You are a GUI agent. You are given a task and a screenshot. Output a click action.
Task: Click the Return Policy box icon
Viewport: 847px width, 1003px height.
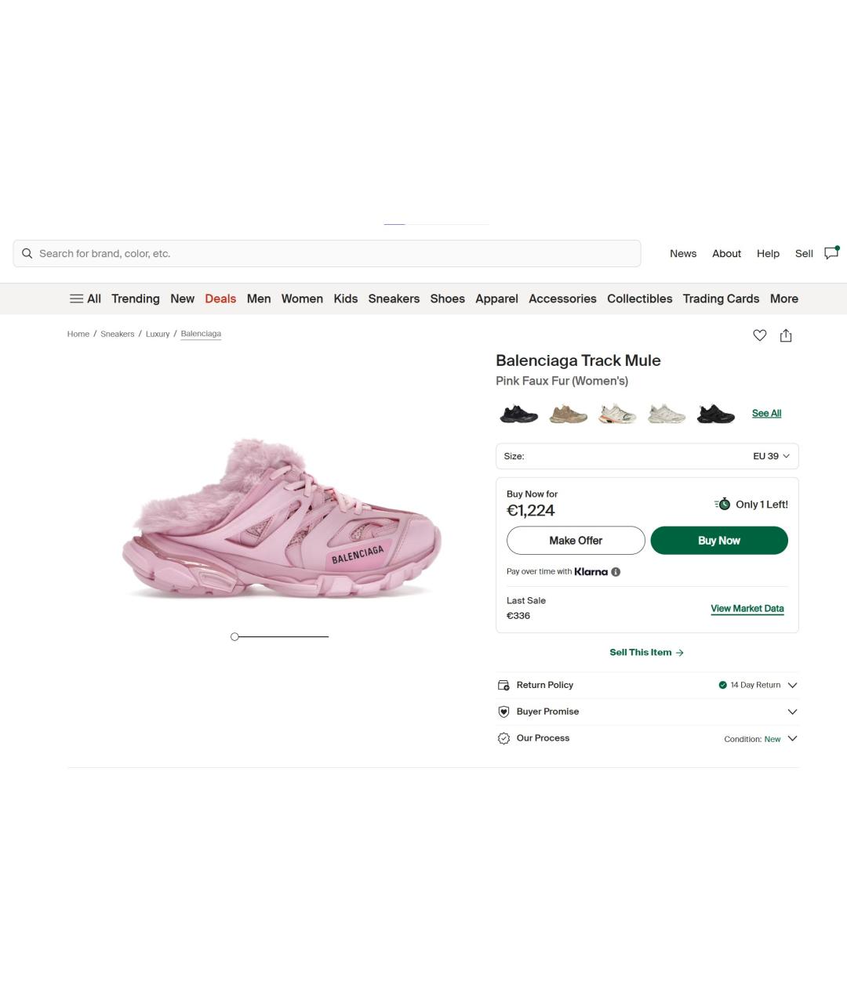pos(503,685)
